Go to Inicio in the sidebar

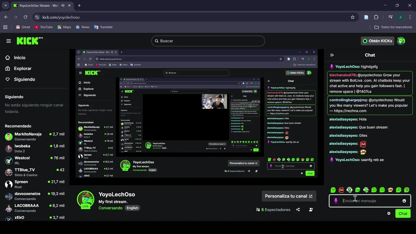(x=20, y=58)
